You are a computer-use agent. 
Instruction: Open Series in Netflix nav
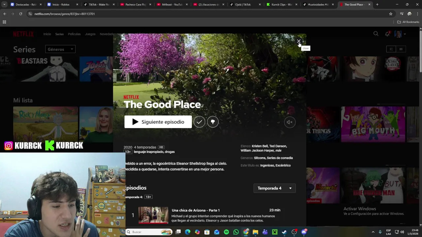[59, 34]
